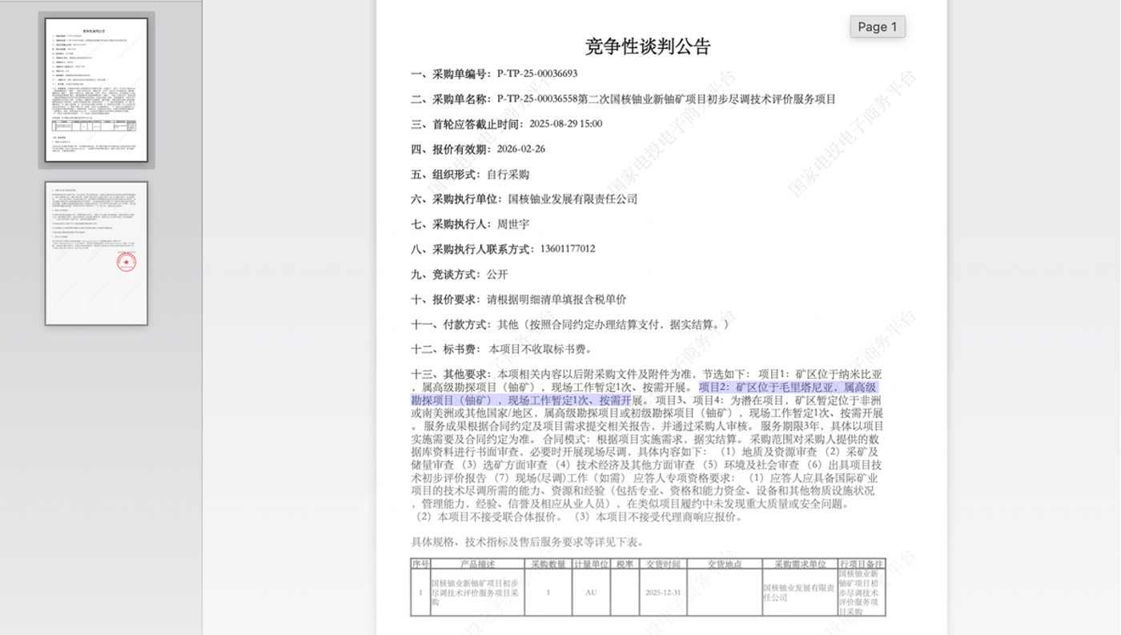Click the line '十二、标书费:本项目不收取标书费。'

502,349
